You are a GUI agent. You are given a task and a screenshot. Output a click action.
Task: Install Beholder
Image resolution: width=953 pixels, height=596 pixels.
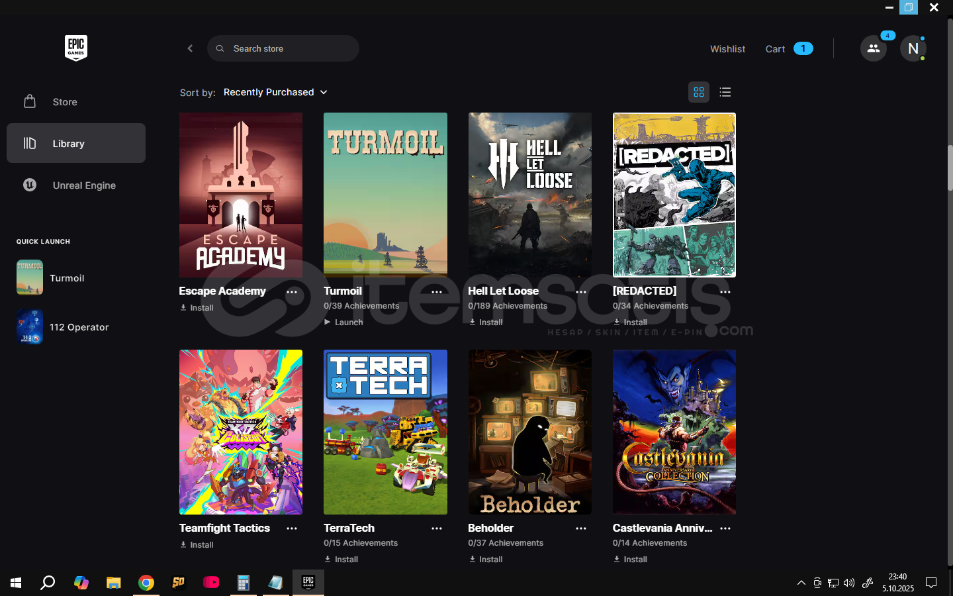tap(486, 560)
